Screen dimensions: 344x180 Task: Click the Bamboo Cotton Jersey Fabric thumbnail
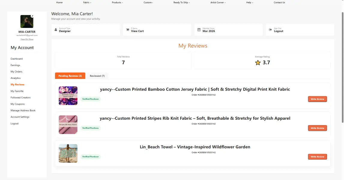(x=68, y=96)
